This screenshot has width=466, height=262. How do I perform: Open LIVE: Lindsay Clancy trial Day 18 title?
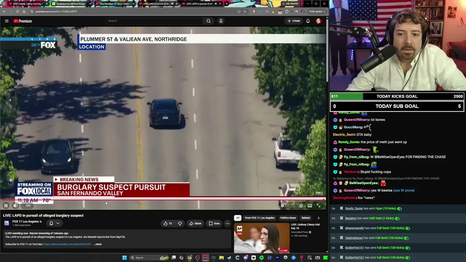point(305,226)
